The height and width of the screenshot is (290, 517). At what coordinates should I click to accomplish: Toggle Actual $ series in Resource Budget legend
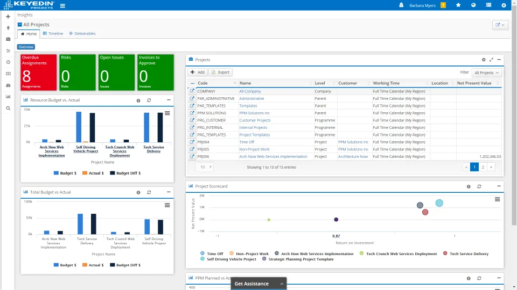93,173
